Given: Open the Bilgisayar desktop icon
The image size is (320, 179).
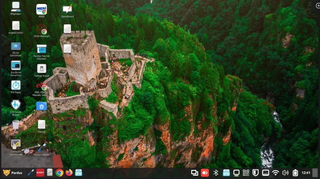Looking at the screenshot, I should pos(16,7).
